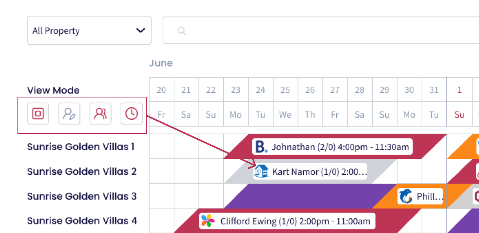Image resolution: width=479 pixels, height=233 pixels.
Task: Click the Booking.com icon on Johnathan's reservation
Action: 261,147
